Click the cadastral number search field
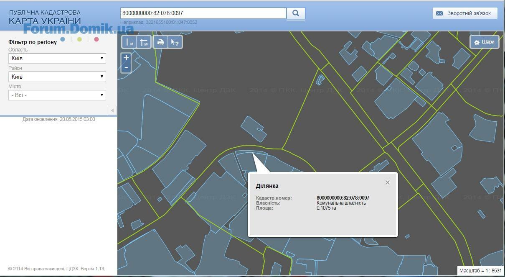The image size is (505, 277). point(203,13)
